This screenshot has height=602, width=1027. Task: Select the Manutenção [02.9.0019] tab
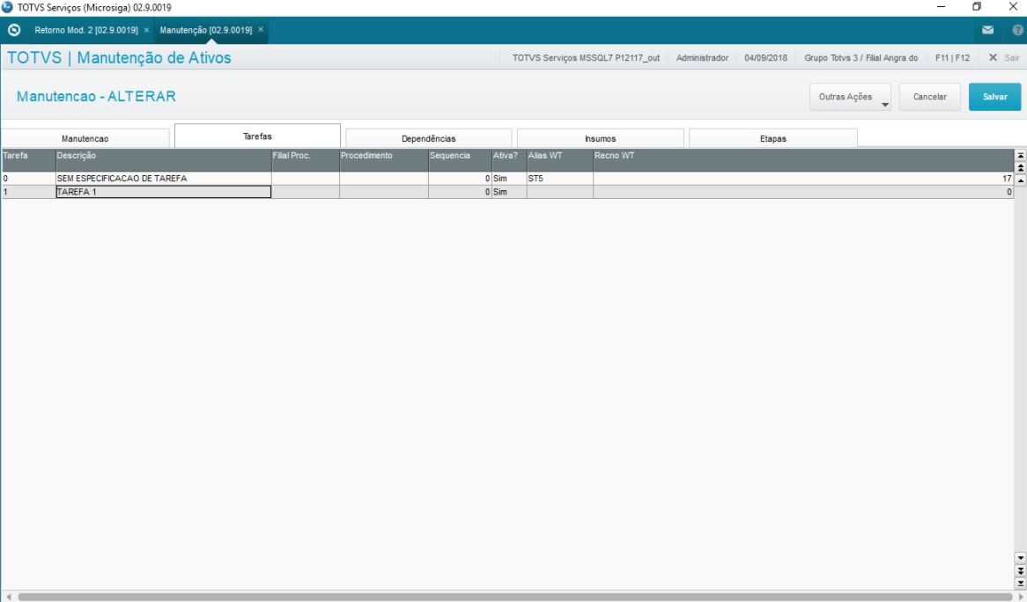pos(205,30)
